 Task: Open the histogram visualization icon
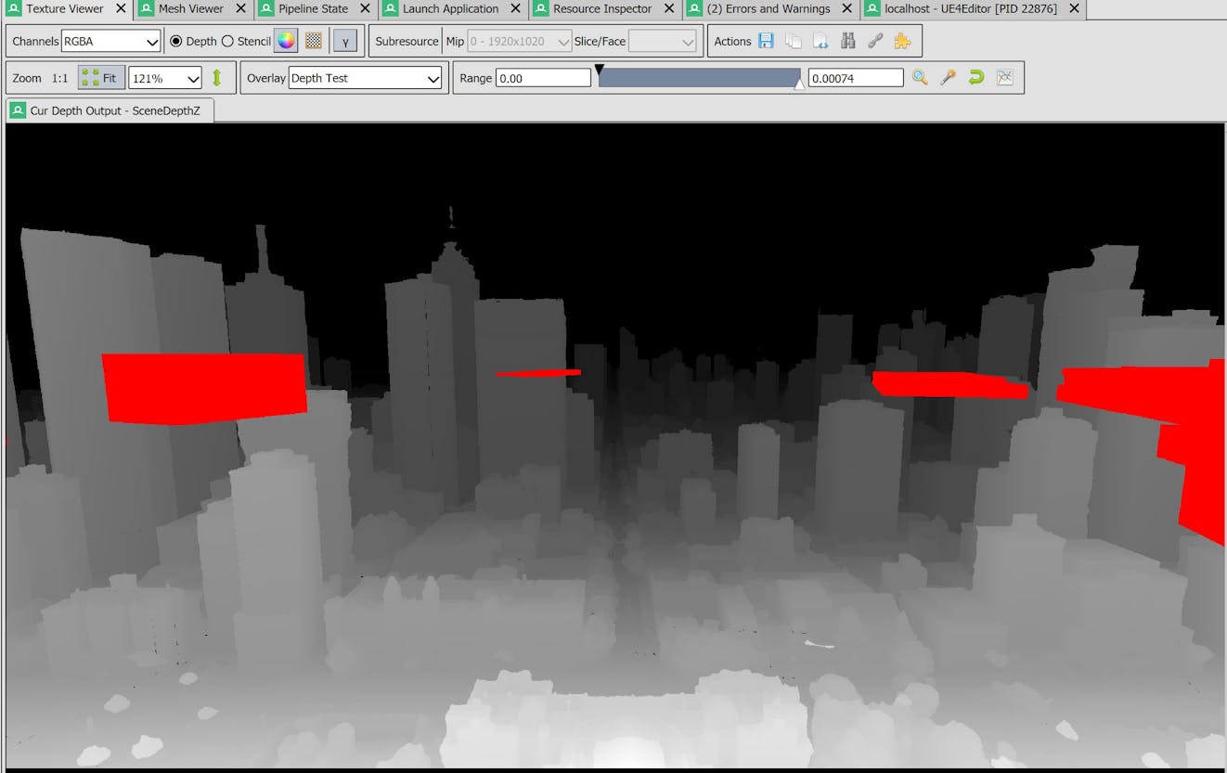pos(1004,77)
